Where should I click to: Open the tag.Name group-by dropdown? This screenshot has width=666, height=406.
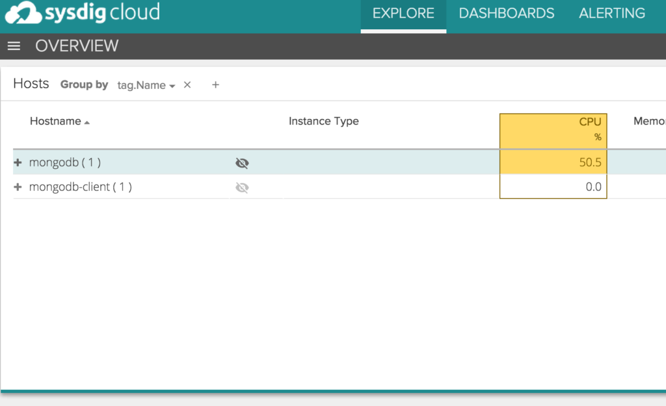146,85
